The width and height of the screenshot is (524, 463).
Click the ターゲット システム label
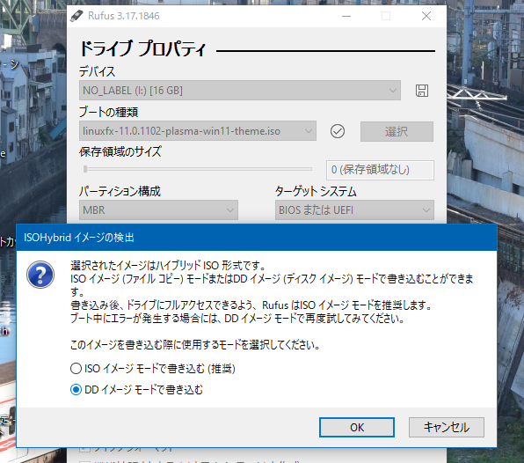click(316, 191)
